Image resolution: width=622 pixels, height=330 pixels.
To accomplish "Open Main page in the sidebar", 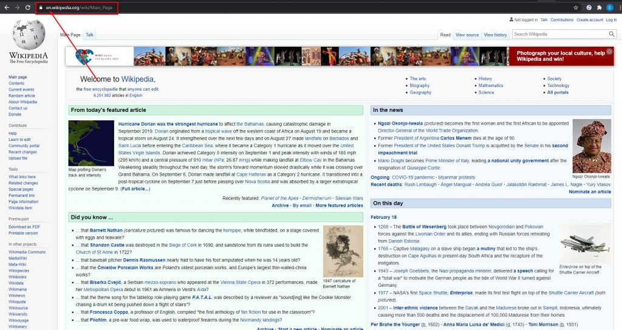I will pyautogui.click(x=18, y=77).
